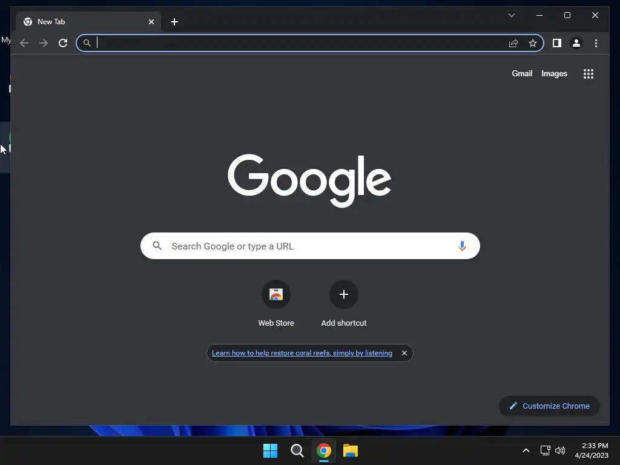Bookmark this tab with the star icon
This screenshot has width=620, height=465.
pos(533,43)
